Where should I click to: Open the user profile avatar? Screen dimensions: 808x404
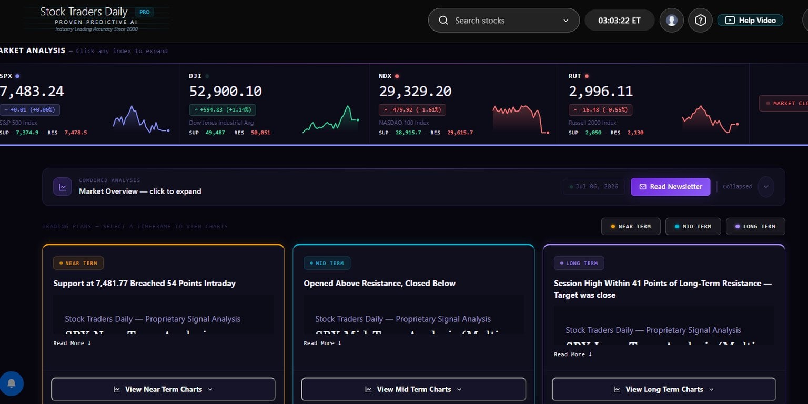(672, 21)
